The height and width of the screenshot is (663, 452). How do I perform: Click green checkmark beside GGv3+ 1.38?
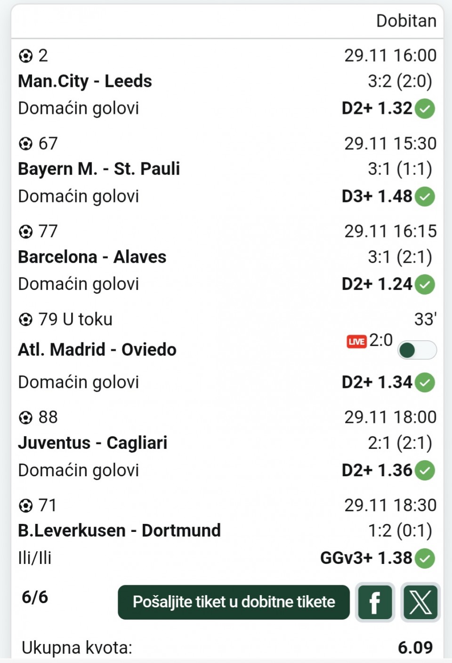425,558
